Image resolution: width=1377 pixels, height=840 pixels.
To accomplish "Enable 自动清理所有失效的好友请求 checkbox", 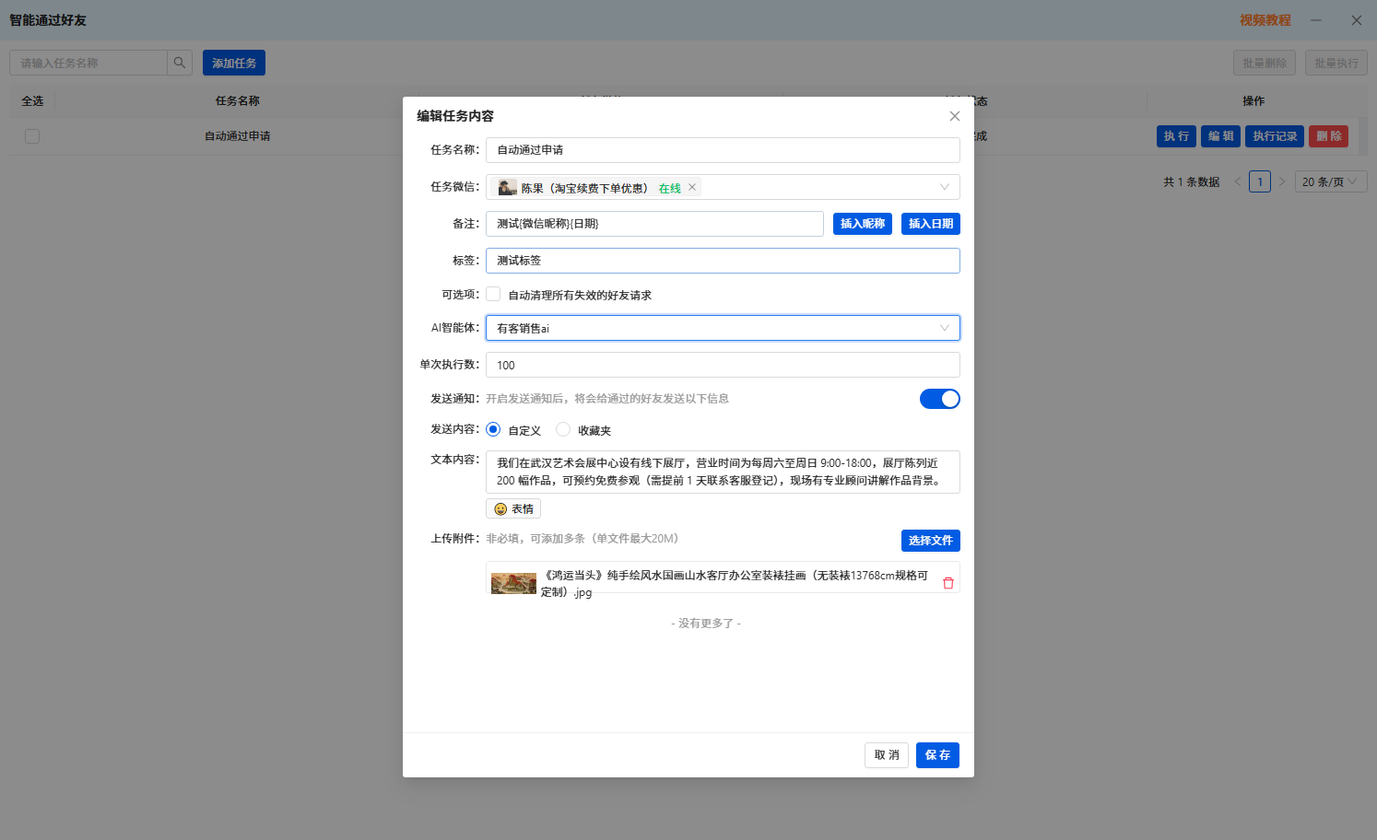I will [x=493, y=293].
